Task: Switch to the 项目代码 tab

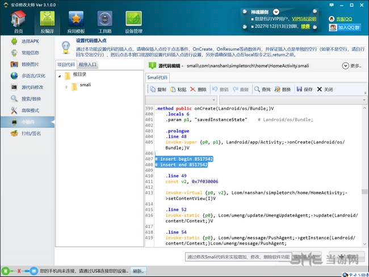Action: click(x=66, y=64)
